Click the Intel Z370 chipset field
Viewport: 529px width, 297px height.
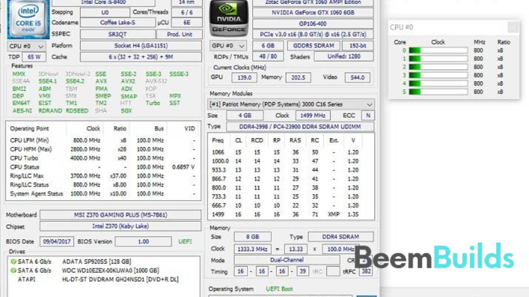120,226
